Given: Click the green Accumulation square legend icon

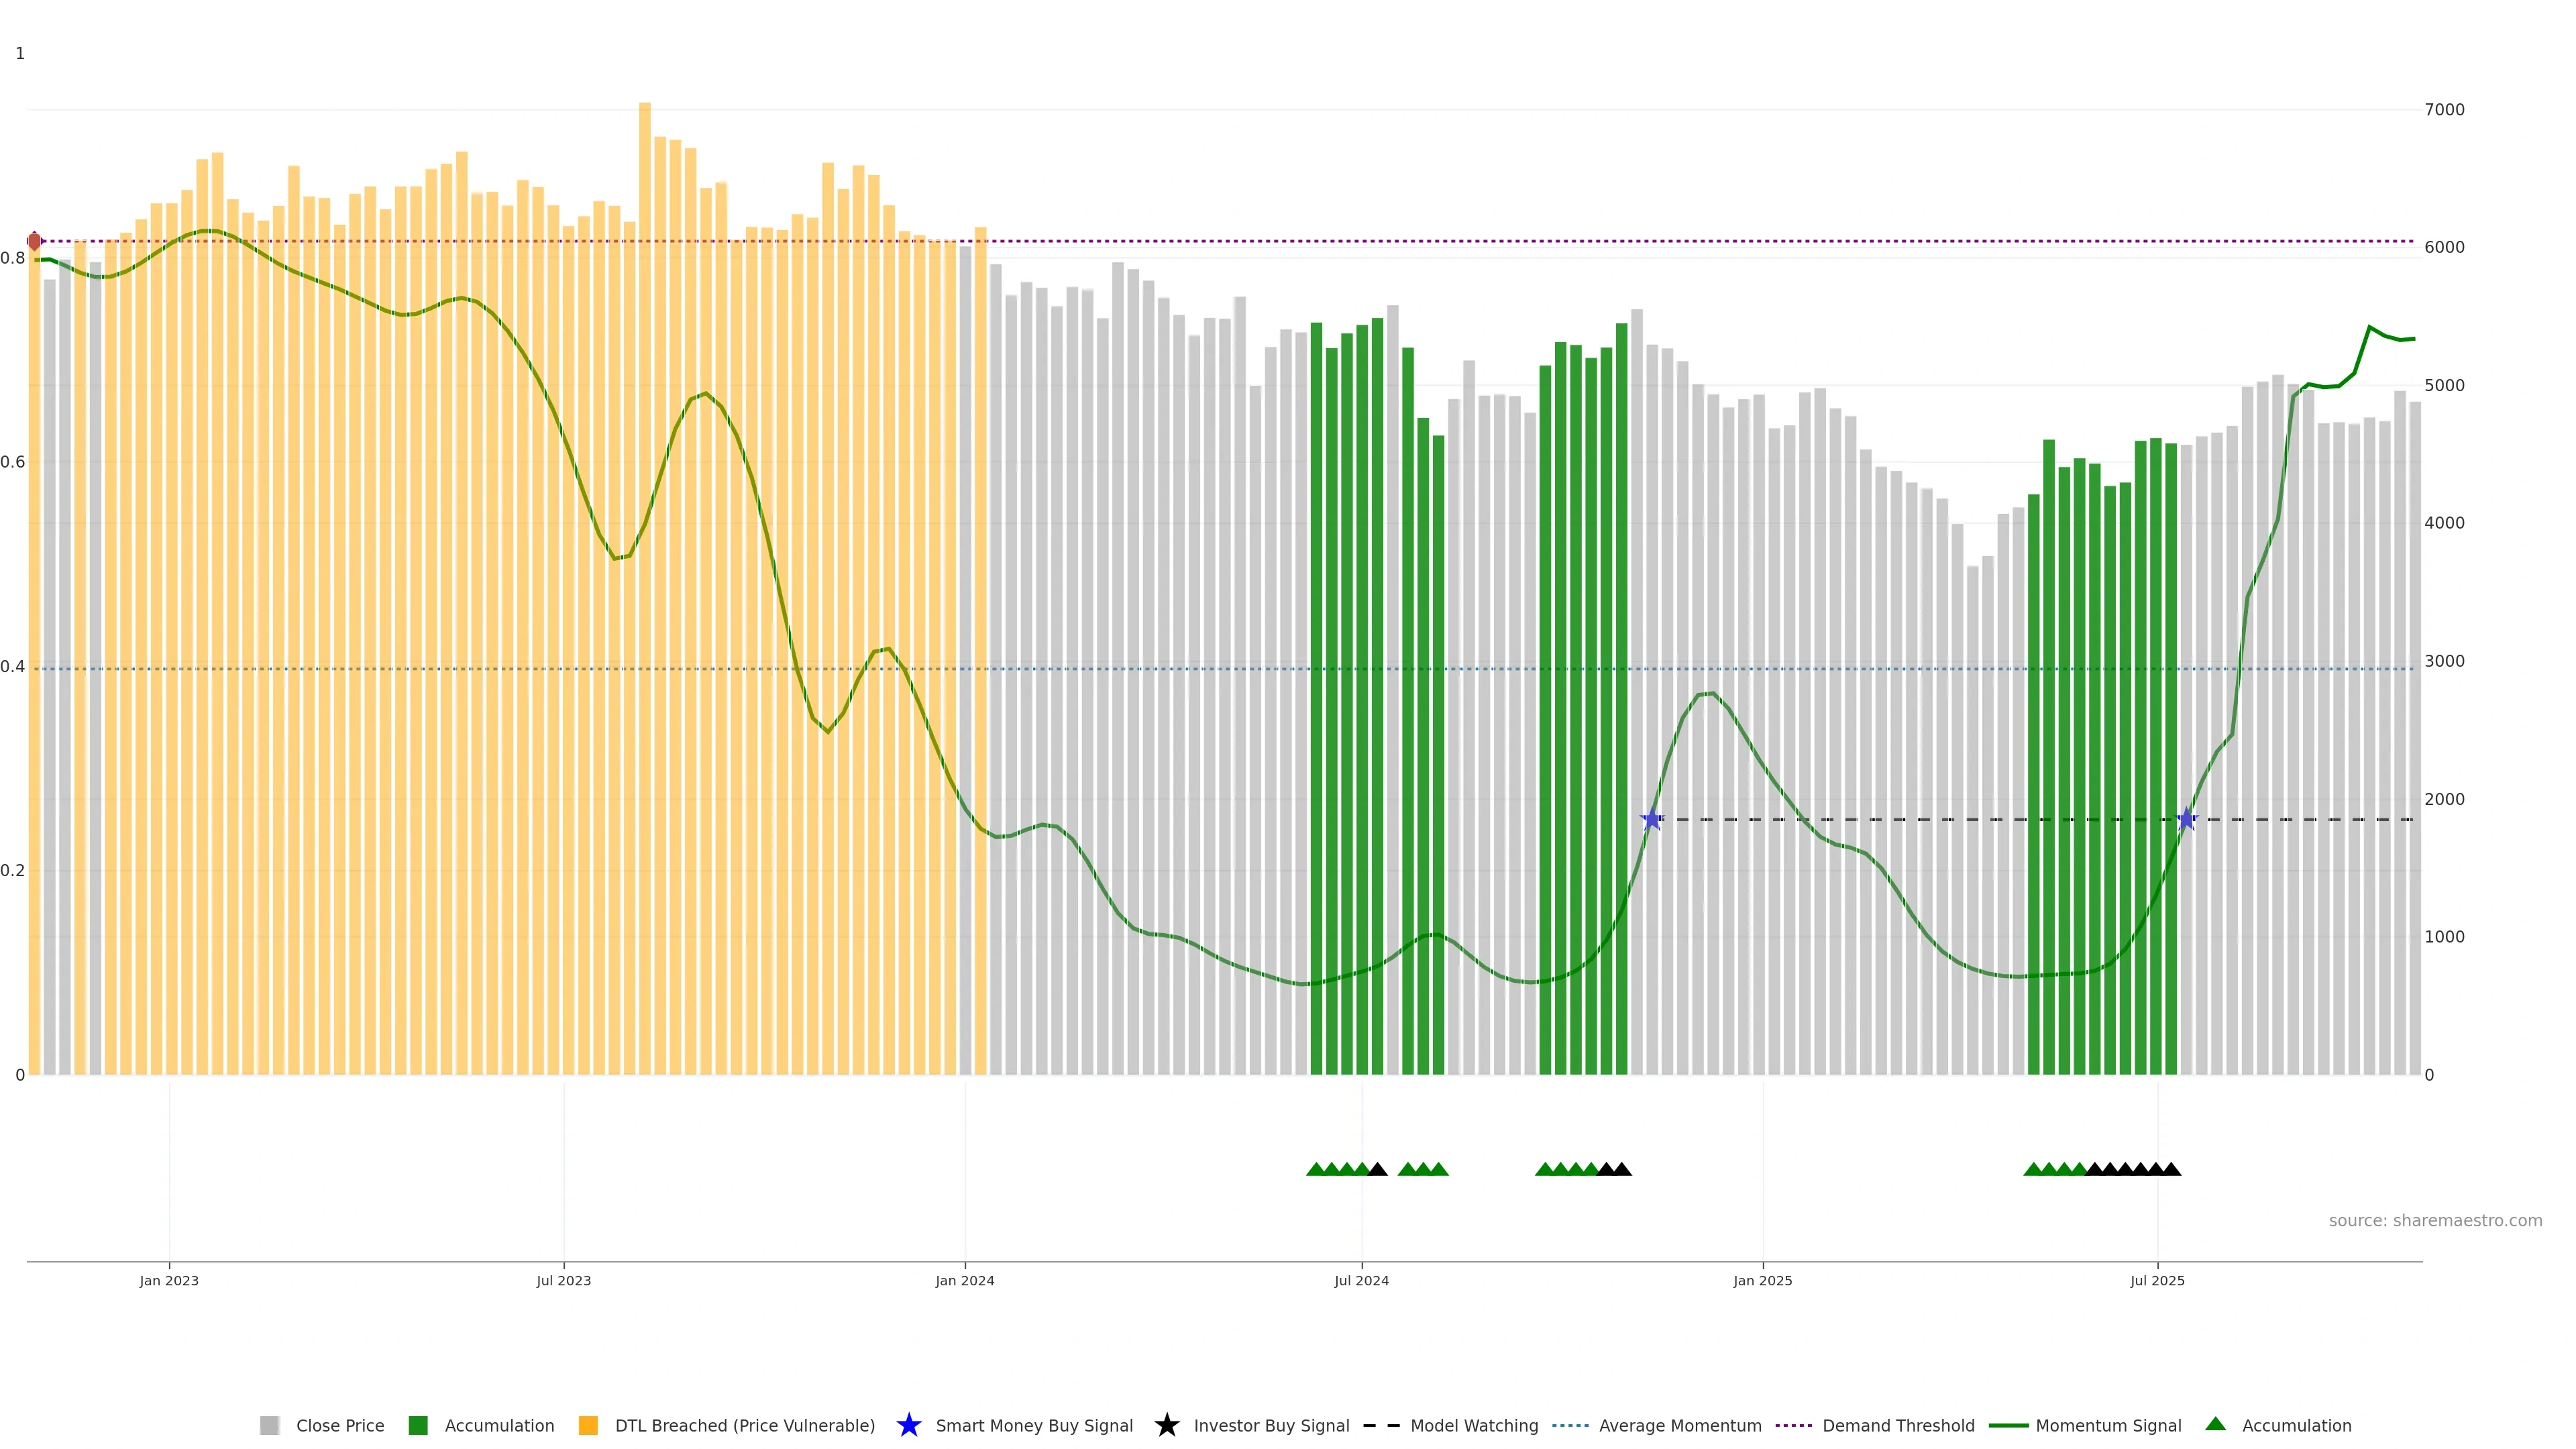Looking at the screenshot, I should click(418, 1425).
